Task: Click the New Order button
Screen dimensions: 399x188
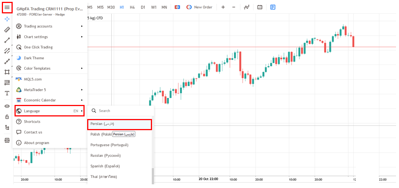Action: [199, 7]
